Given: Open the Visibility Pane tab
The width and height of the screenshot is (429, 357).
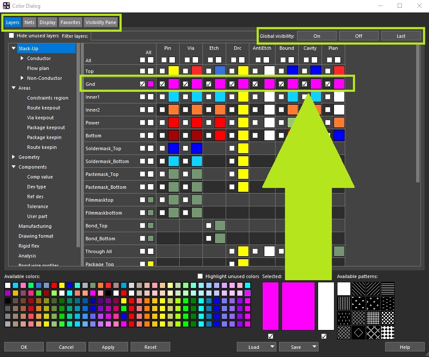Looking at the screenshot, I should [101, 22].
